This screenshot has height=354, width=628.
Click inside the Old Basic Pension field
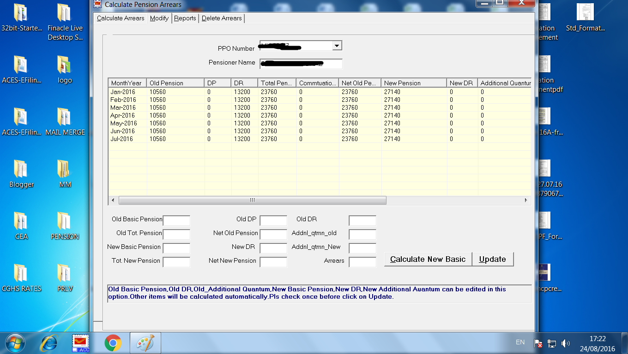coord(176,220)
